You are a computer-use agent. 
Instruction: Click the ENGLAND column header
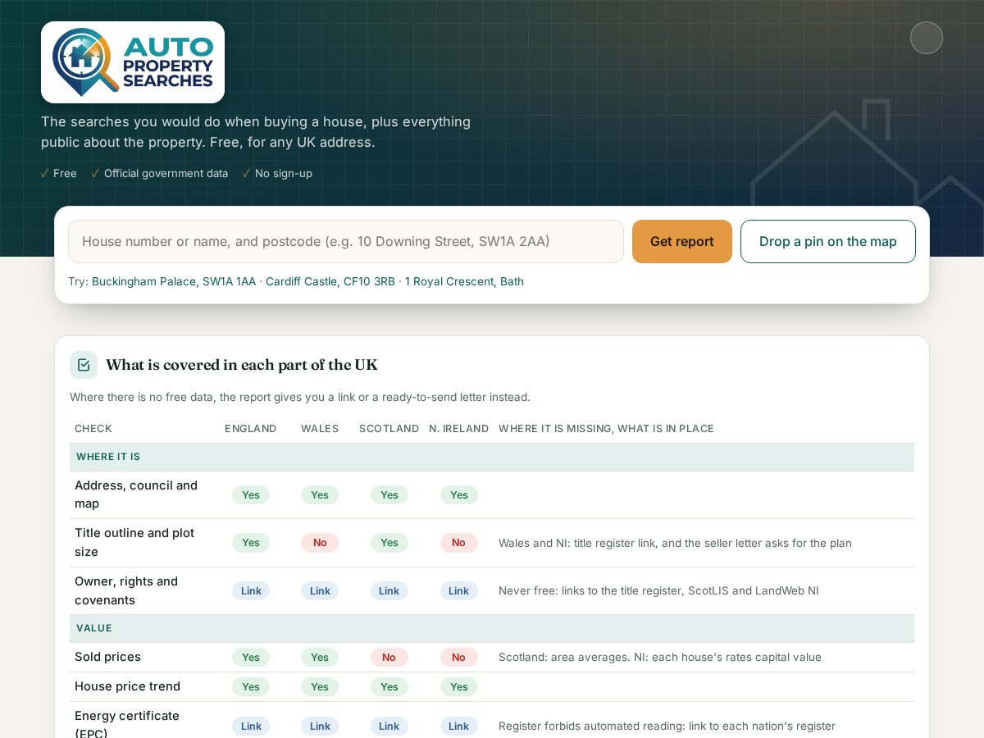tap(251, 429)
